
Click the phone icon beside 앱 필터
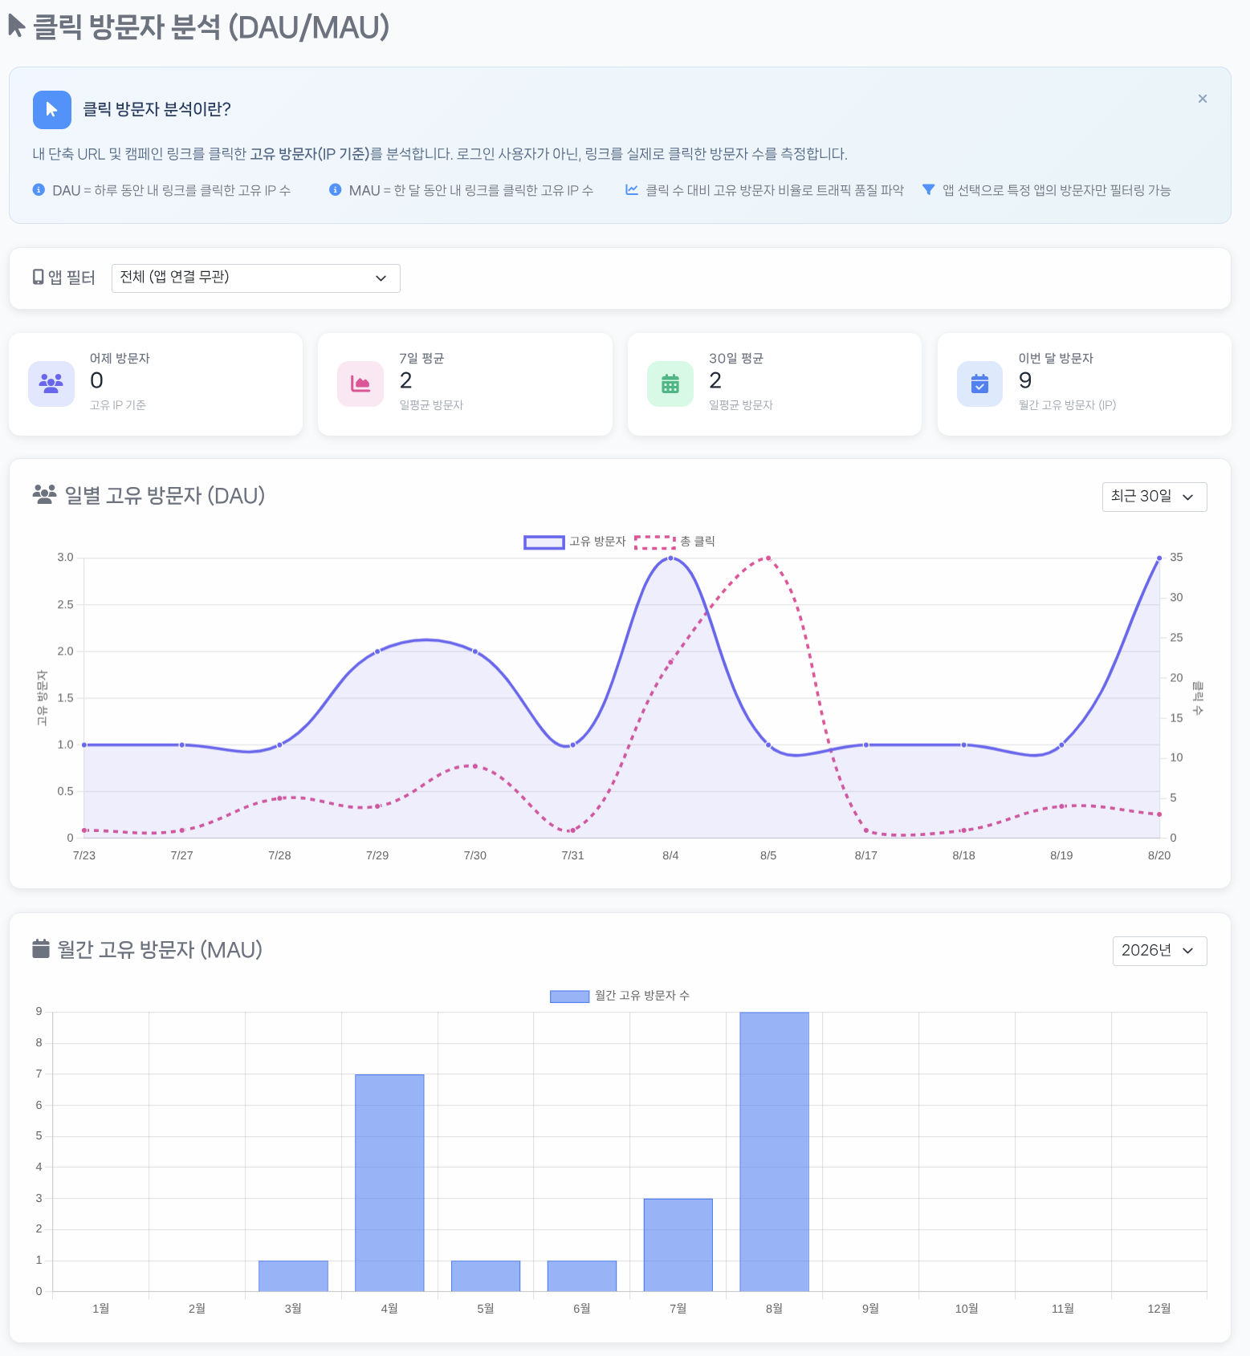[38, 278]
